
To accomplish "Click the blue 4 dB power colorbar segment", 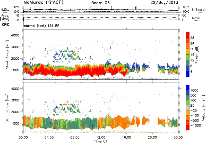I will pos(188,74).
